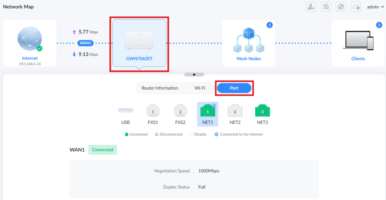Click the WAN1 Connected status badge
Screen dimensions: 386x200
[x=103, y=150]
